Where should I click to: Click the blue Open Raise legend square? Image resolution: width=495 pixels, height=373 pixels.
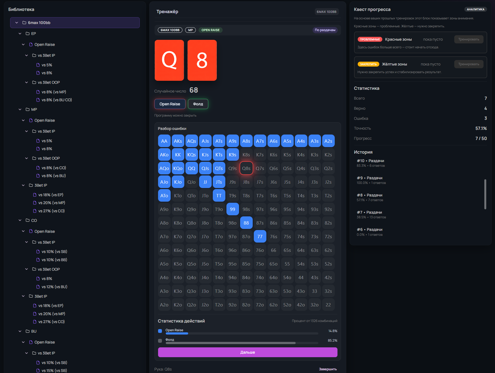click(160, 331)
